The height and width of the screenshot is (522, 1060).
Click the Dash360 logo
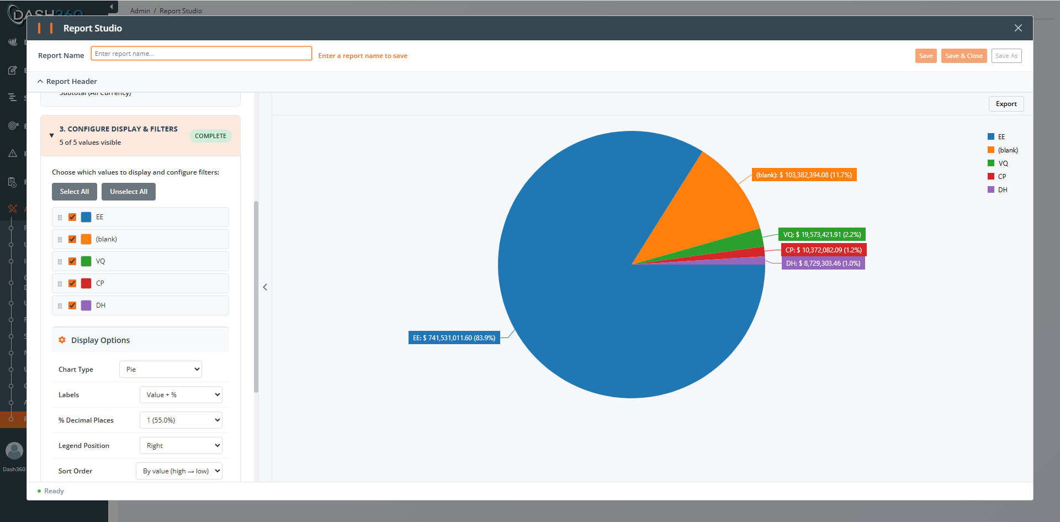point(45,14)
